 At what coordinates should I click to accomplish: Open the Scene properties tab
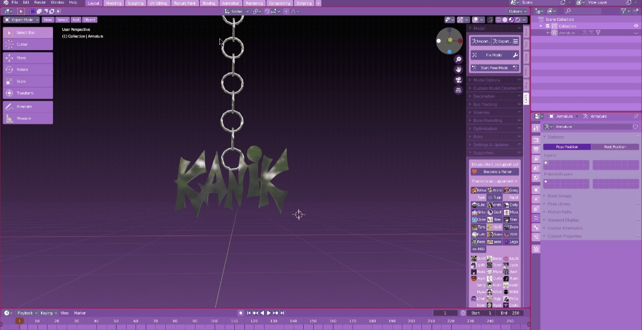pos(536,168)
